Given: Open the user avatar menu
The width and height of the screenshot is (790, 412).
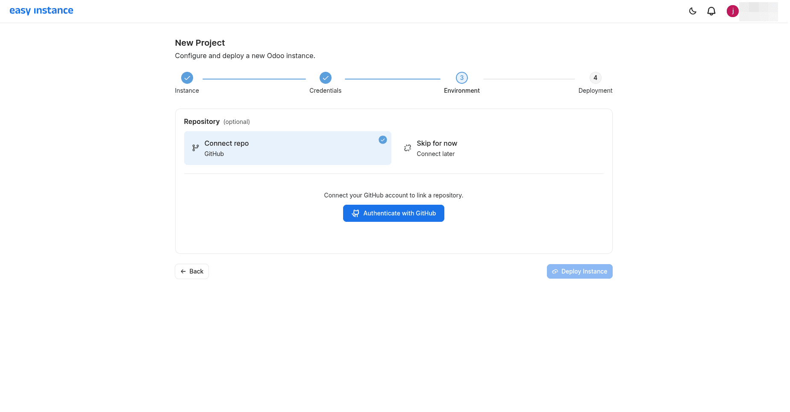Looking at the screenshot, I should click(x=733, y=11).
